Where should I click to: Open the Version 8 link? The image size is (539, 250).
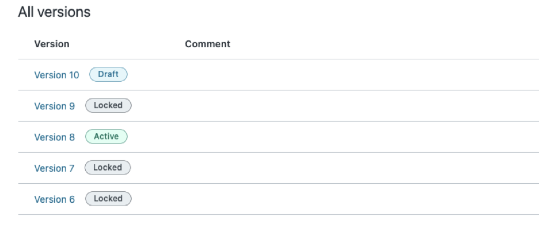tap(54, 137)
